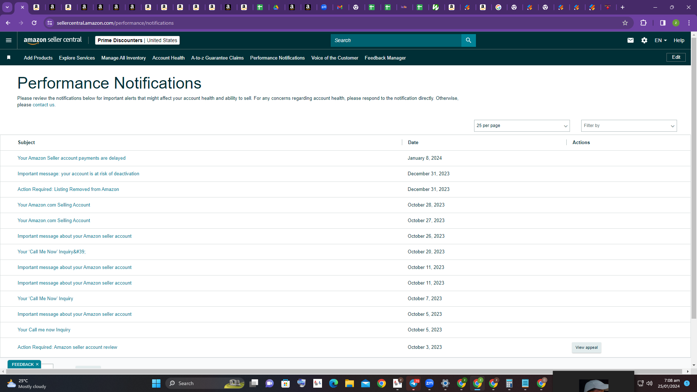This screenshot has height=392, width=697.
Task: Open the 25 per page dropdown
Action: coord(522,126)
